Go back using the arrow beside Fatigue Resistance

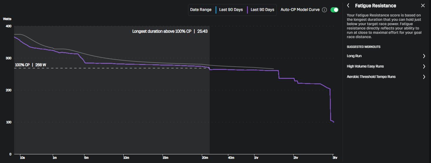coord(348,6)
